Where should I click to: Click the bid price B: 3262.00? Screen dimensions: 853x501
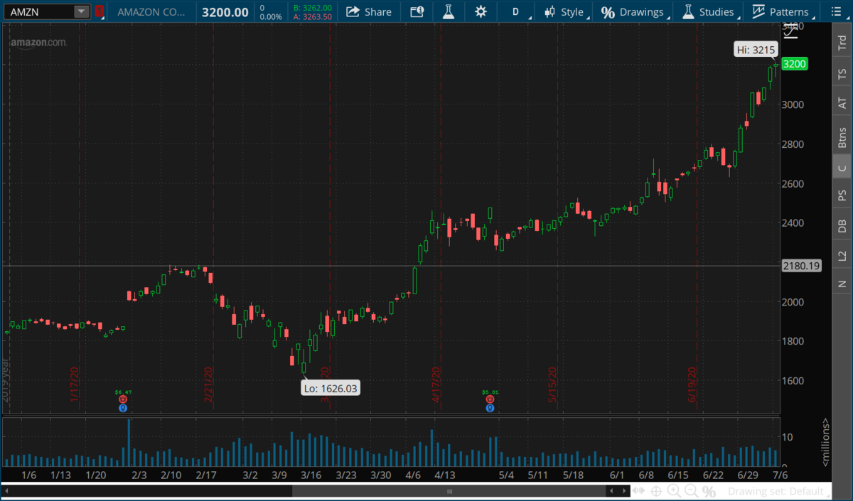(313, 7)
